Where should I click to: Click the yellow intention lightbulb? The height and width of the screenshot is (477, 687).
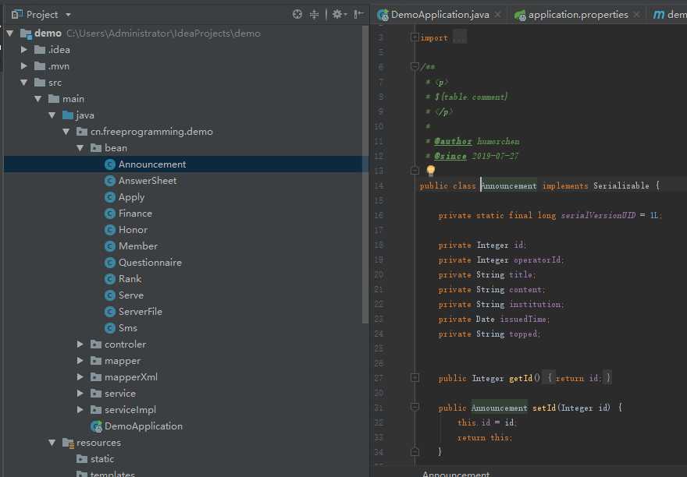[x=431, y=170]
